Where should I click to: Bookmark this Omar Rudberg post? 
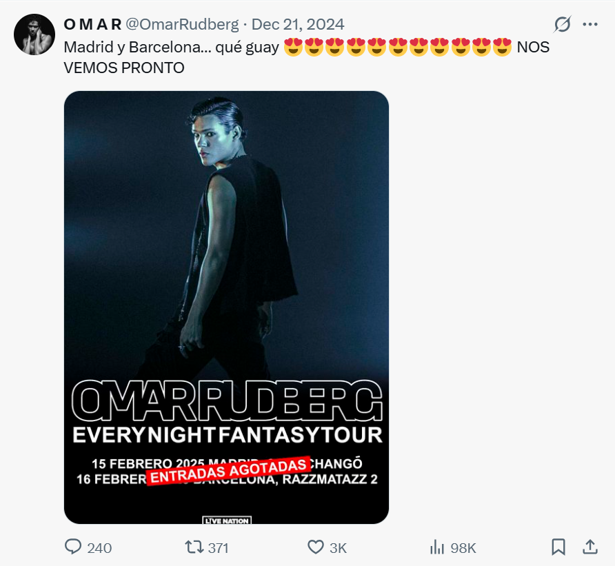pos(558,547)
